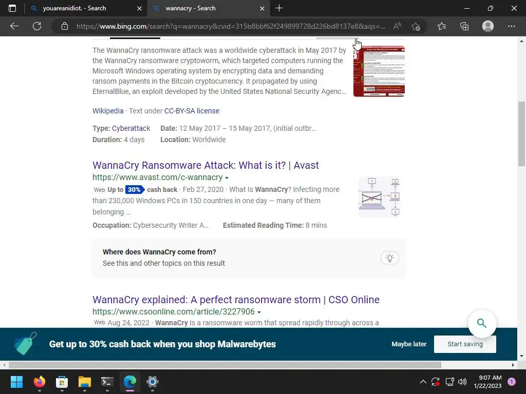
Task: Click the Microsoft Edge taskbar icon
Action: pyautogui.click(x=130, y=382)
